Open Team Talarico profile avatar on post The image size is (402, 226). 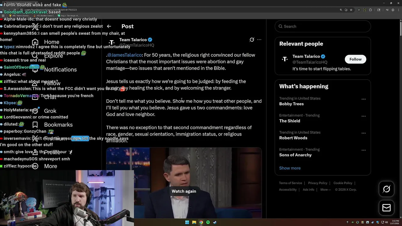(111, 42)
